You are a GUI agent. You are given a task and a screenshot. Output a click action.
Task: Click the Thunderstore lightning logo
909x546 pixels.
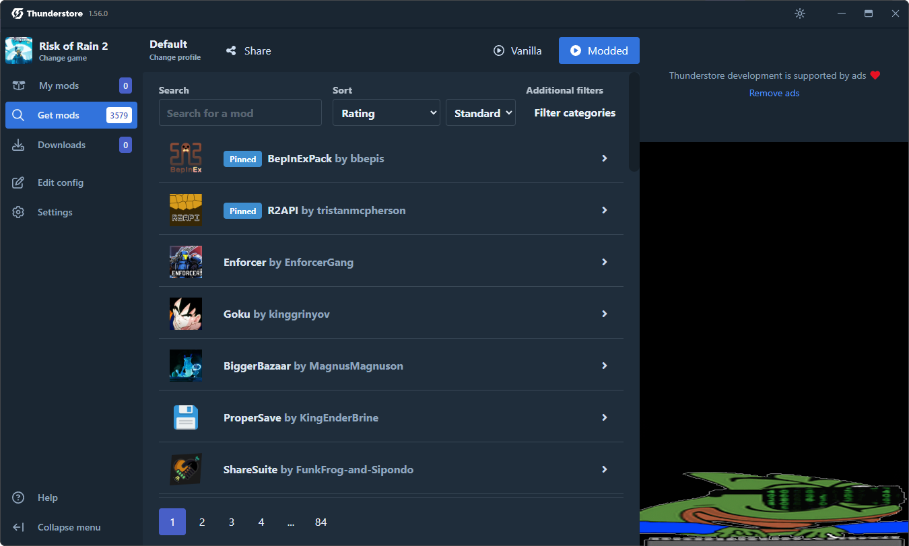[18, 13]
